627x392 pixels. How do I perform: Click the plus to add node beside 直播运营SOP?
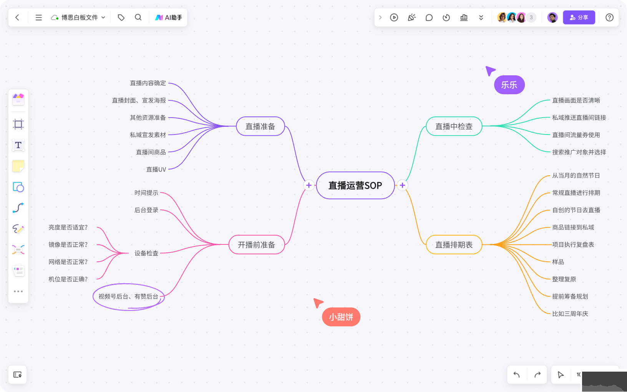[x=402, y=185]
